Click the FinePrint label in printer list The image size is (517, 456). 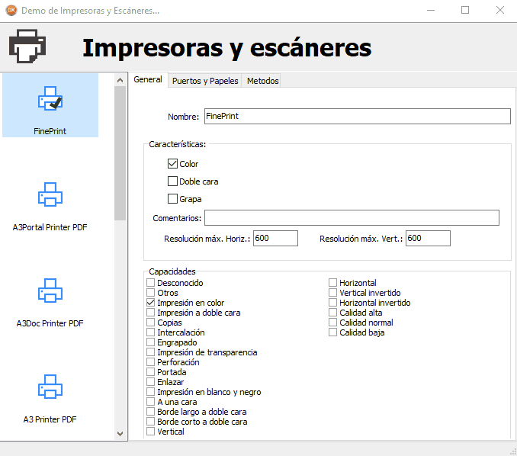[50, 131]
